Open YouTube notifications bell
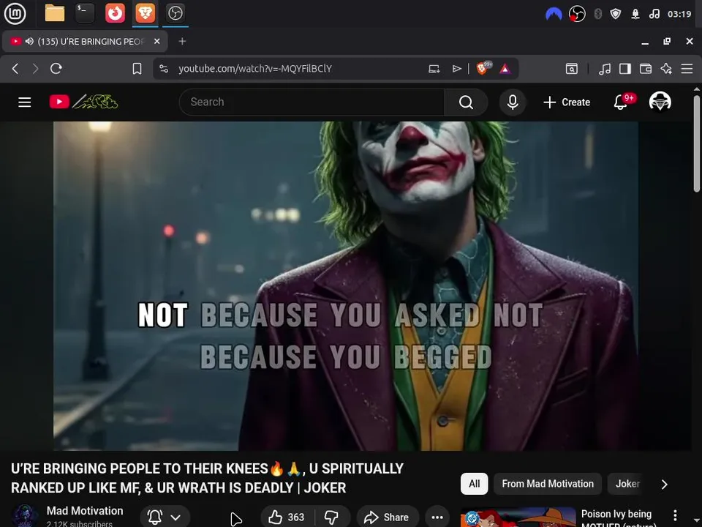 (x=621, y=102)
